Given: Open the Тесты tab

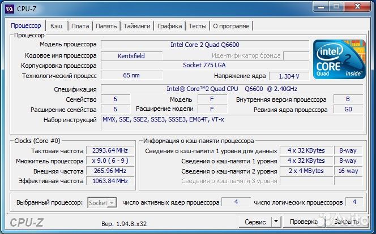Looking at the screenshot, I should tap(198, 26).
